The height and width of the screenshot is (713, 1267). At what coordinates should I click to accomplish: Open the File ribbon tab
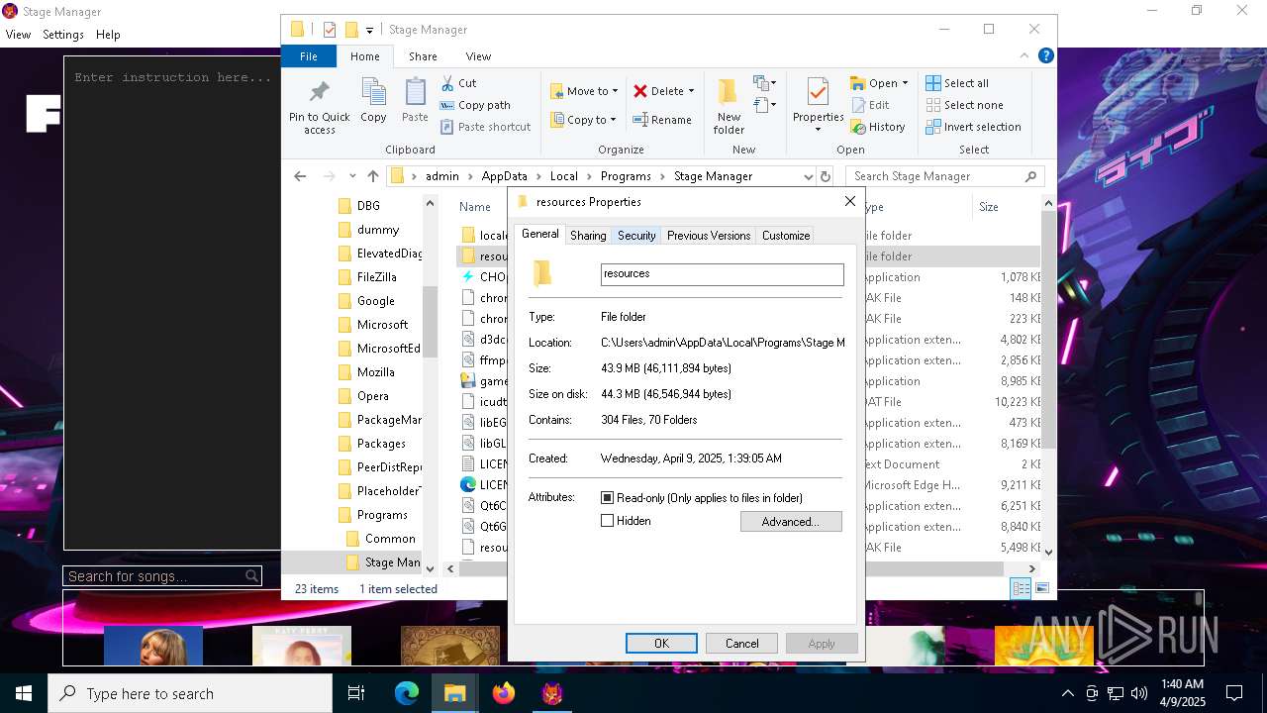pyautogui.click(x=309, y=56)
